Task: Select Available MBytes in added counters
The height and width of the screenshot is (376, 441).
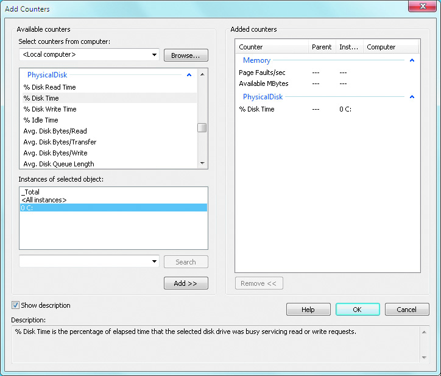Action: coord(327,83)
